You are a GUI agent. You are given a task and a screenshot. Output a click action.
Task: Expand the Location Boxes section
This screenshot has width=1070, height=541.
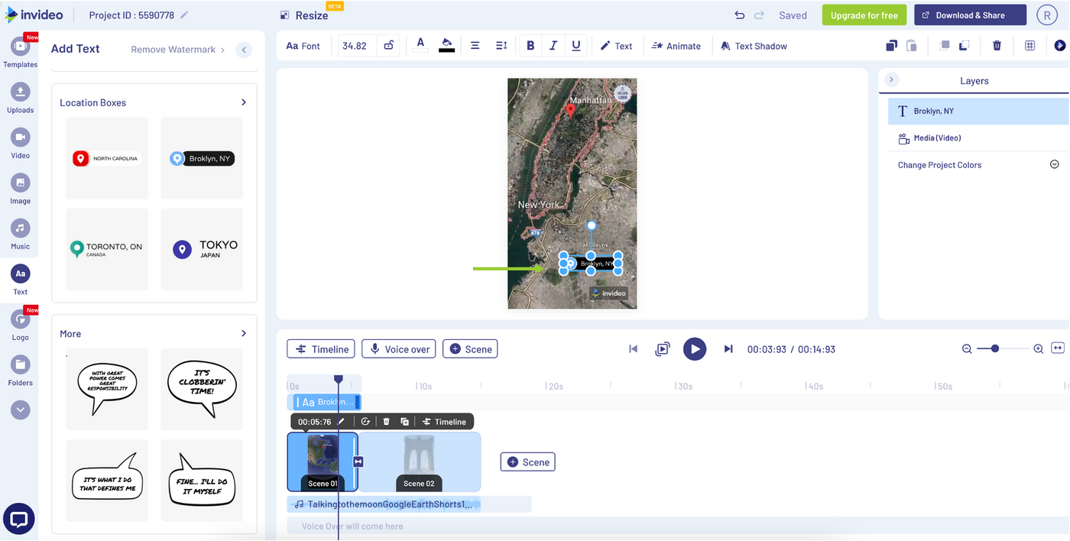point(243,102)
